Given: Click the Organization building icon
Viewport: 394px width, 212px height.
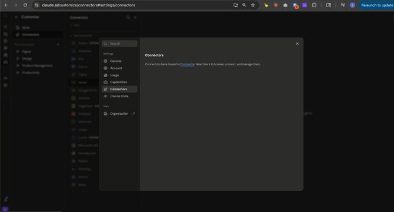Looking at the screenshot, I should (105, 114).
